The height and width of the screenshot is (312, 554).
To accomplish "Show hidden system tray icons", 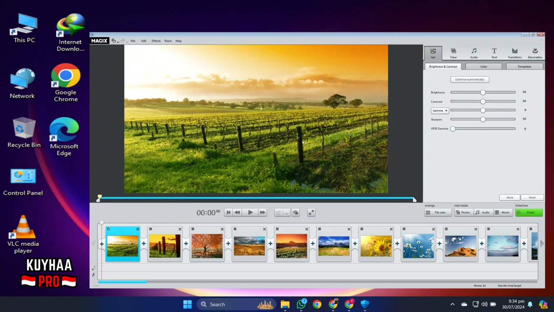I will click(452, 304).
